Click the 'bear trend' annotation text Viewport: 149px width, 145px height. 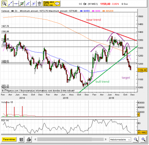pos(94,20)
